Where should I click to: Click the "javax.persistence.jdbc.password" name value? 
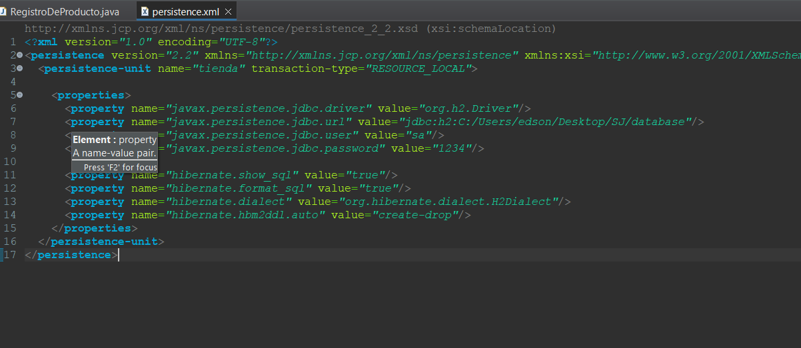pos(275,148)
